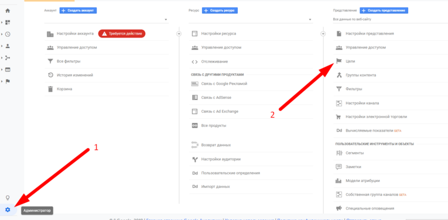Click the icon for 'Связь с Ad Exchange'
The width and height of the screenshot is (448, 220).
tap(194, 112)
